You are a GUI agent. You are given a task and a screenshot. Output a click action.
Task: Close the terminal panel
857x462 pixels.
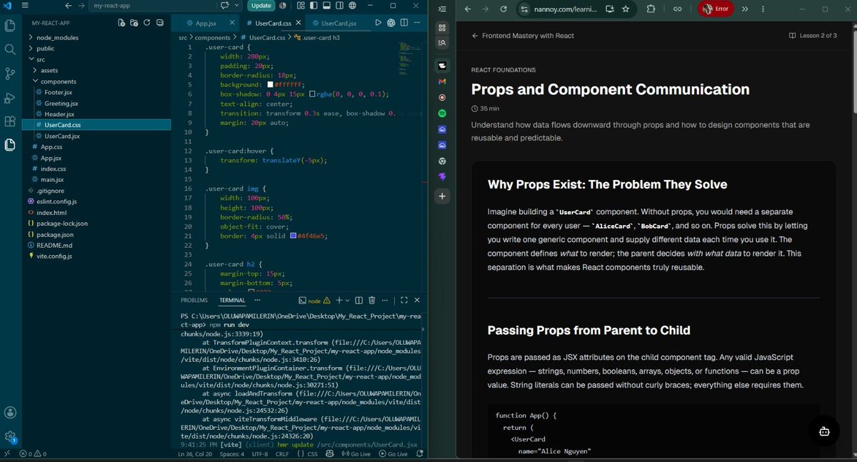[416, 301]
